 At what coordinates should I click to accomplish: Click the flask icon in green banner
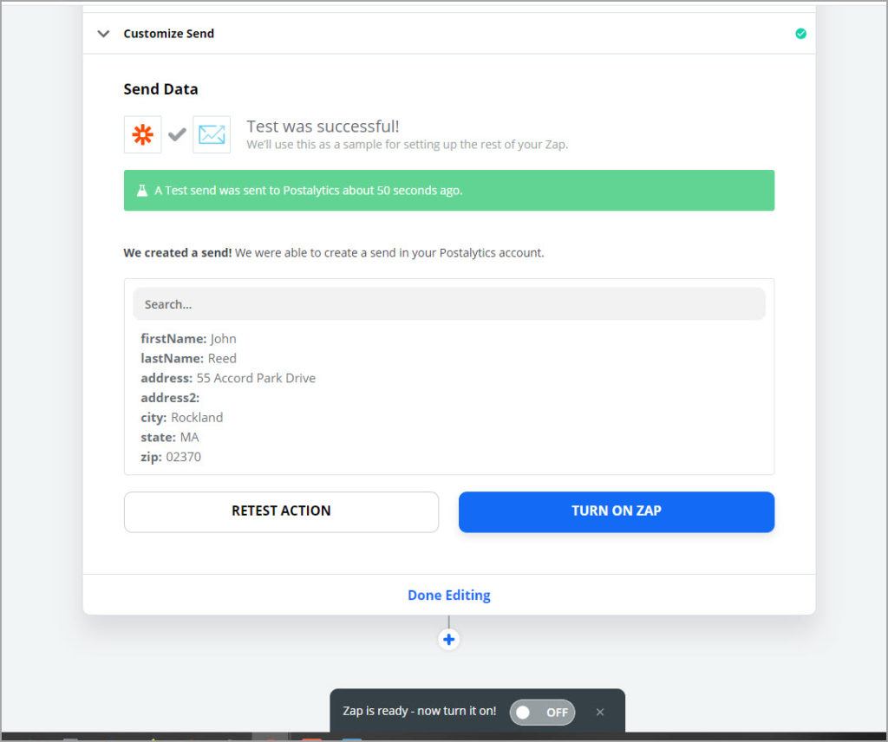click(142, 191)
